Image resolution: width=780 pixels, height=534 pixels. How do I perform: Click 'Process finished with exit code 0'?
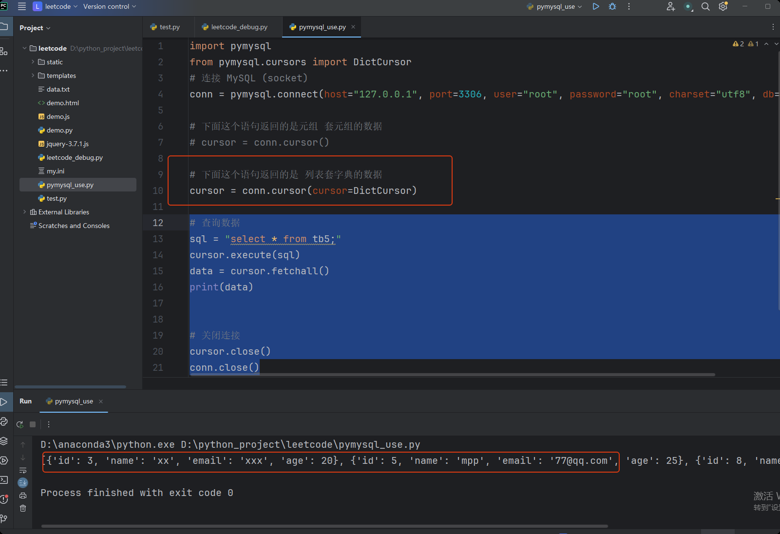(137, 493)
